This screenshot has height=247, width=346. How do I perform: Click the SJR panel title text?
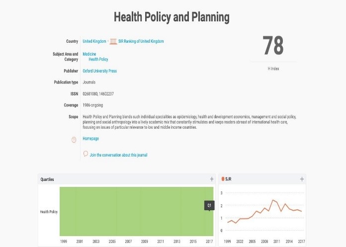(230, 179)
